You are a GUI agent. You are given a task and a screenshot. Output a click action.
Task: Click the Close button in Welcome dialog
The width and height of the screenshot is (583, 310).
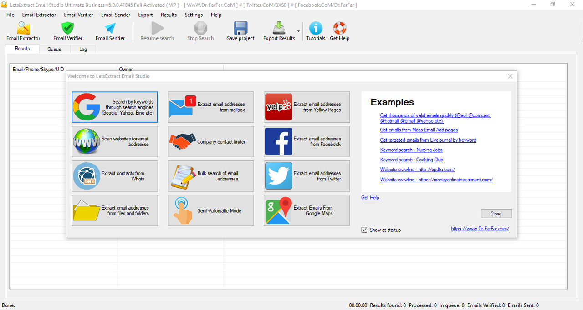pyautogui.click(x=496, y=214)
